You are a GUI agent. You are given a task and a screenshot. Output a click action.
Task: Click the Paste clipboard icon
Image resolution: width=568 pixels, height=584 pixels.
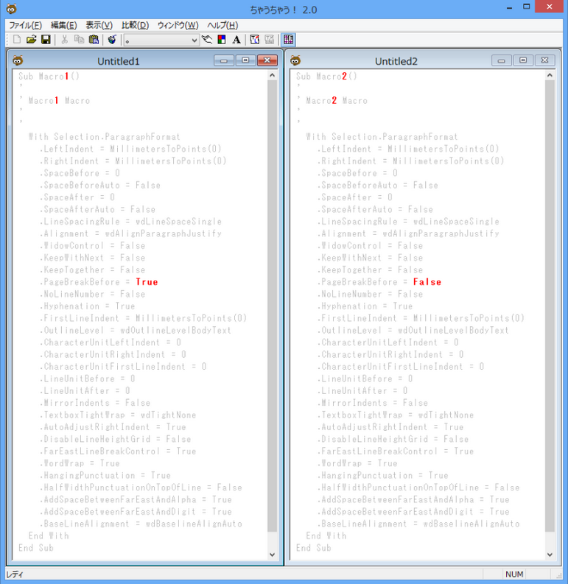[94, 40]
